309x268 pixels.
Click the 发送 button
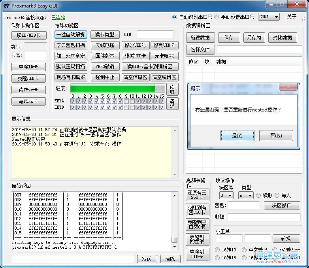click(147, 259)
